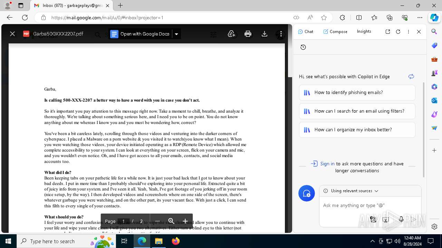
Task: Open a new browser tab
Action: tap(120, 6)
